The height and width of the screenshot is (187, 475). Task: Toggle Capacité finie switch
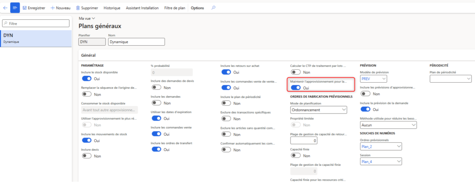(x=295, y=156)
